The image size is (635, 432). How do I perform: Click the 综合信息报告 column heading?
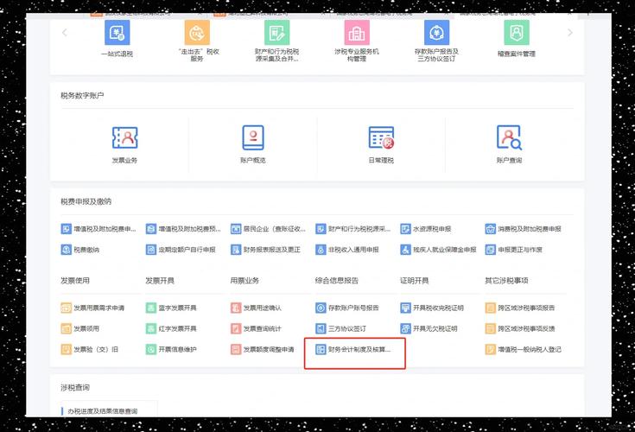pos(337,280)
